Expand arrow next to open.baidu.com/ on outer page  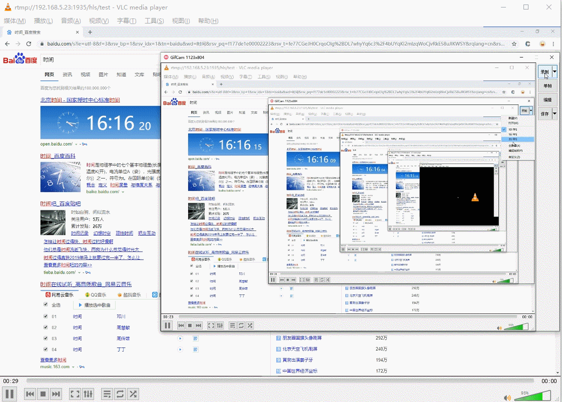76,144
